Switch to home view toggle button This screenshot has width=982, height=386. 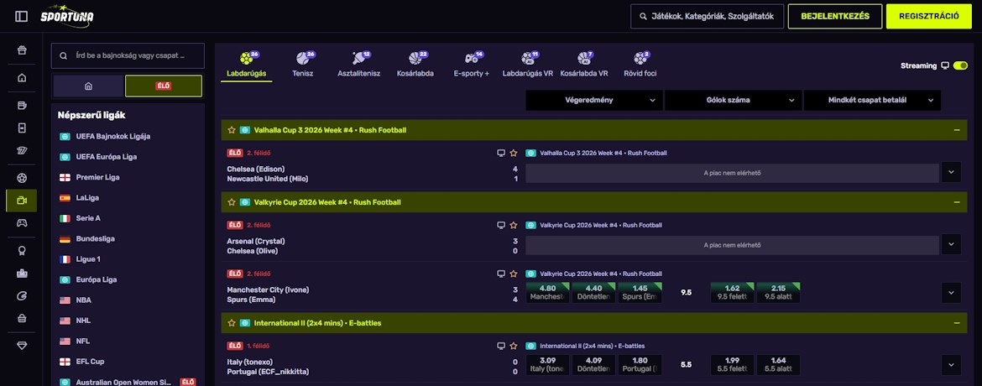88,86
